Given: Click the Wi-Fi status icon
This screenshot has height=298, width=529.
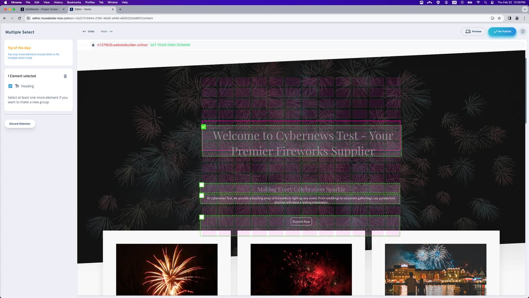Looking at the screenshot, I should (478, 3).
